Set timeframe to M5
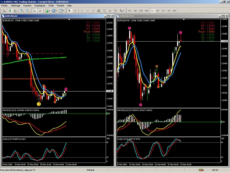230x173 pixels. tap(135, 11)
